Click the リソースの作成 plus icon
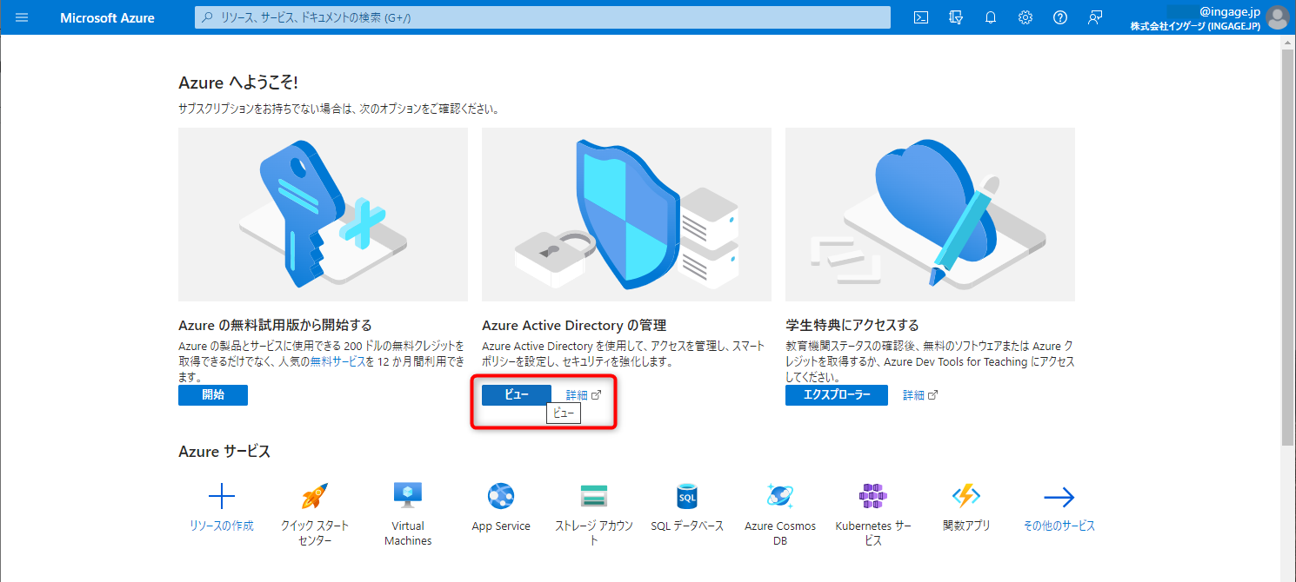1296x582 pixels. pos(222,497)
